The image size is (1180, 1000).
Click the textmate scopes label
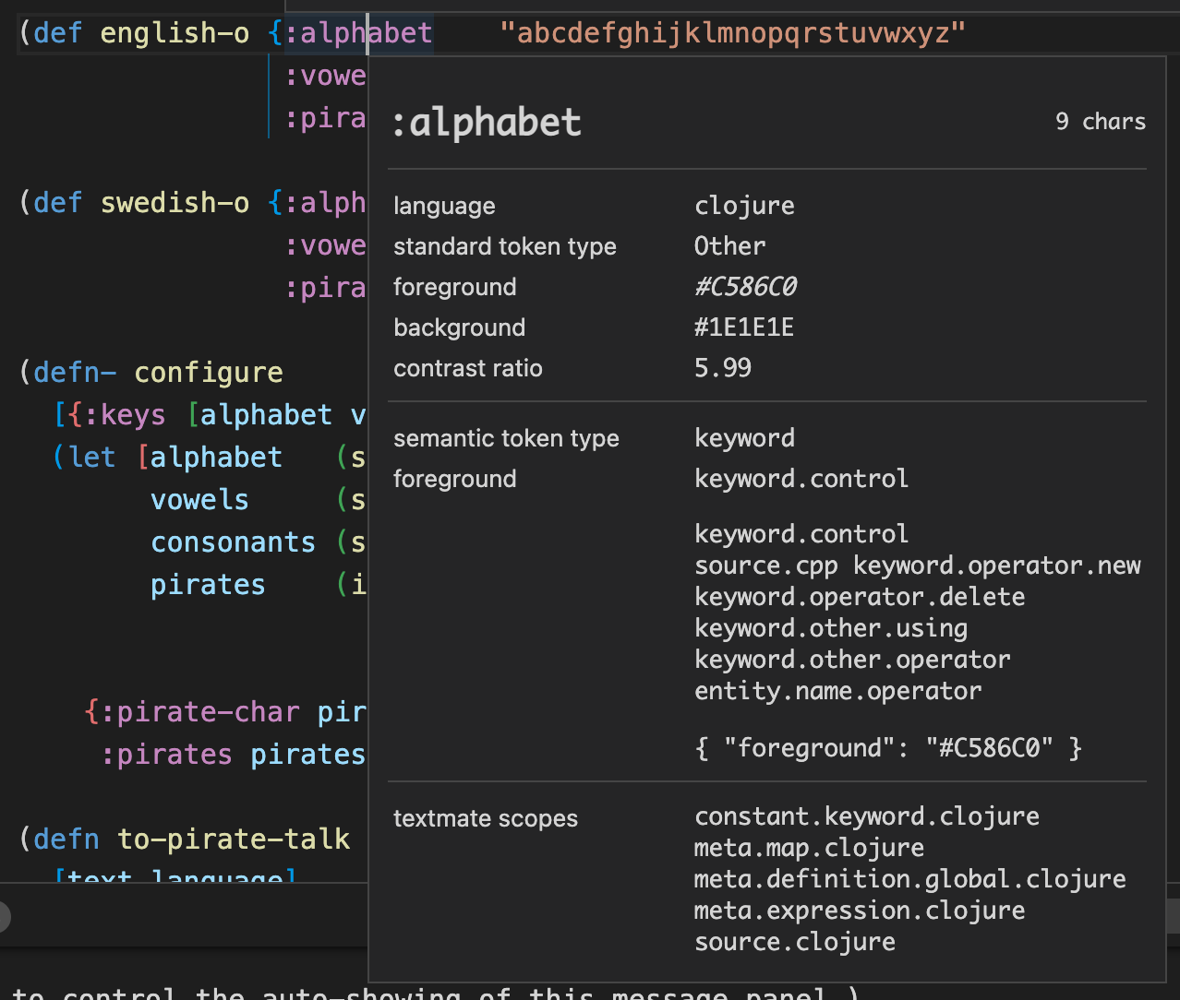486,818
